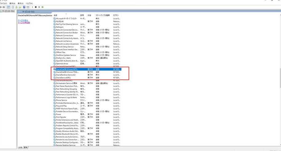Select the Network Store Interface Ser... service
This screenshot has width=281, height=151.
pos(87,50)
